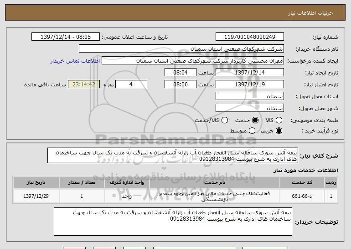The image size is (351, 249).
Task: Click the delivery province field سمنان
Action: (250, 96)
